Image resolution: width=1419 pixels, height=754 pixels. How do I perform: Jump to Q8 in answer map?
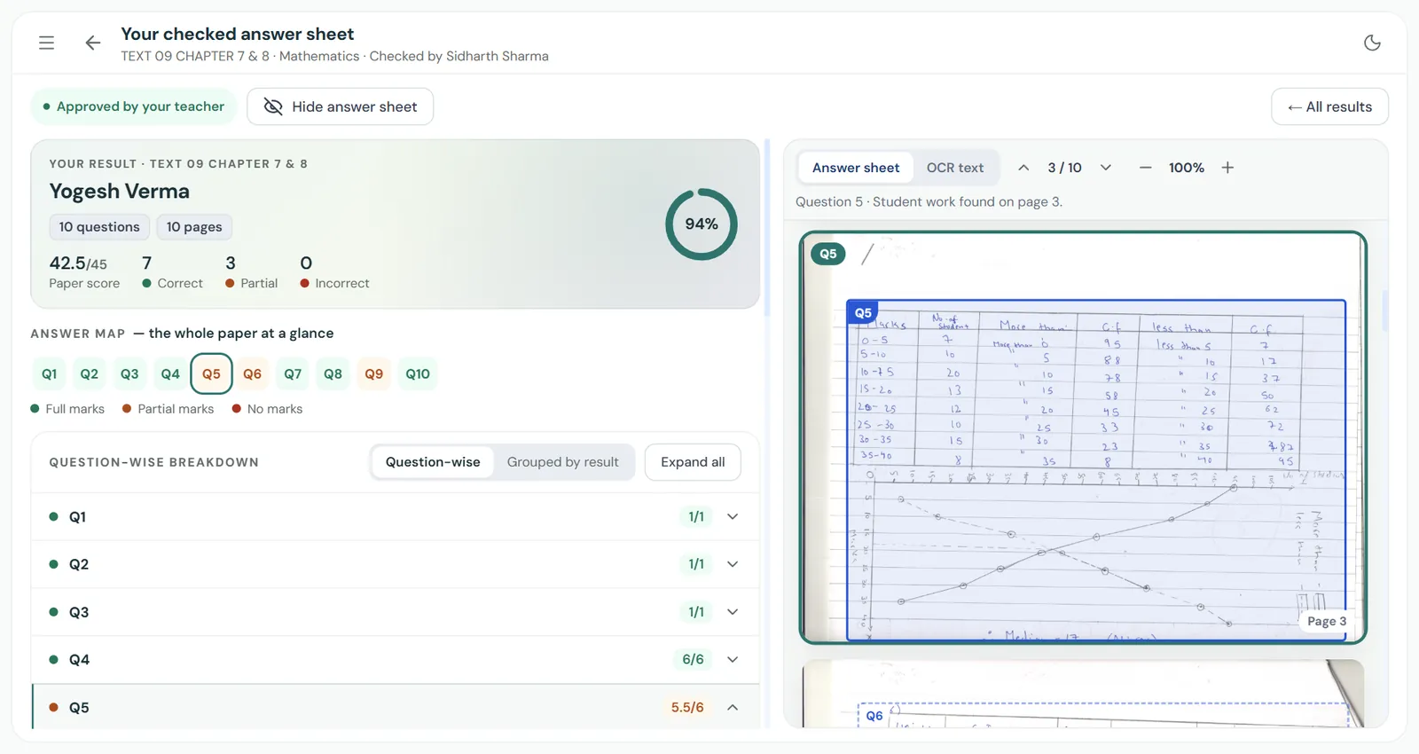333,373
